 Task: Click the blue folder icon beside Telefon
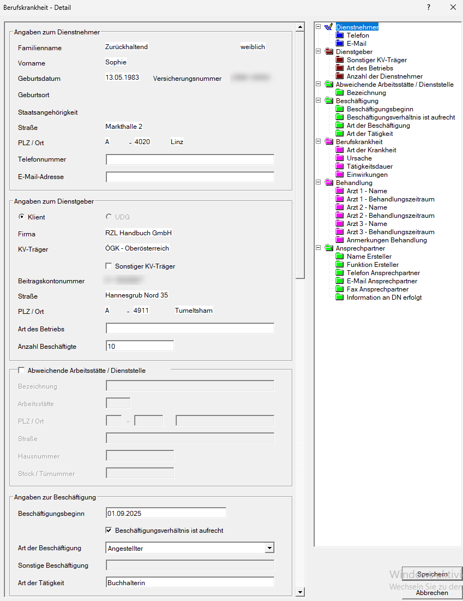coord(340,35)
